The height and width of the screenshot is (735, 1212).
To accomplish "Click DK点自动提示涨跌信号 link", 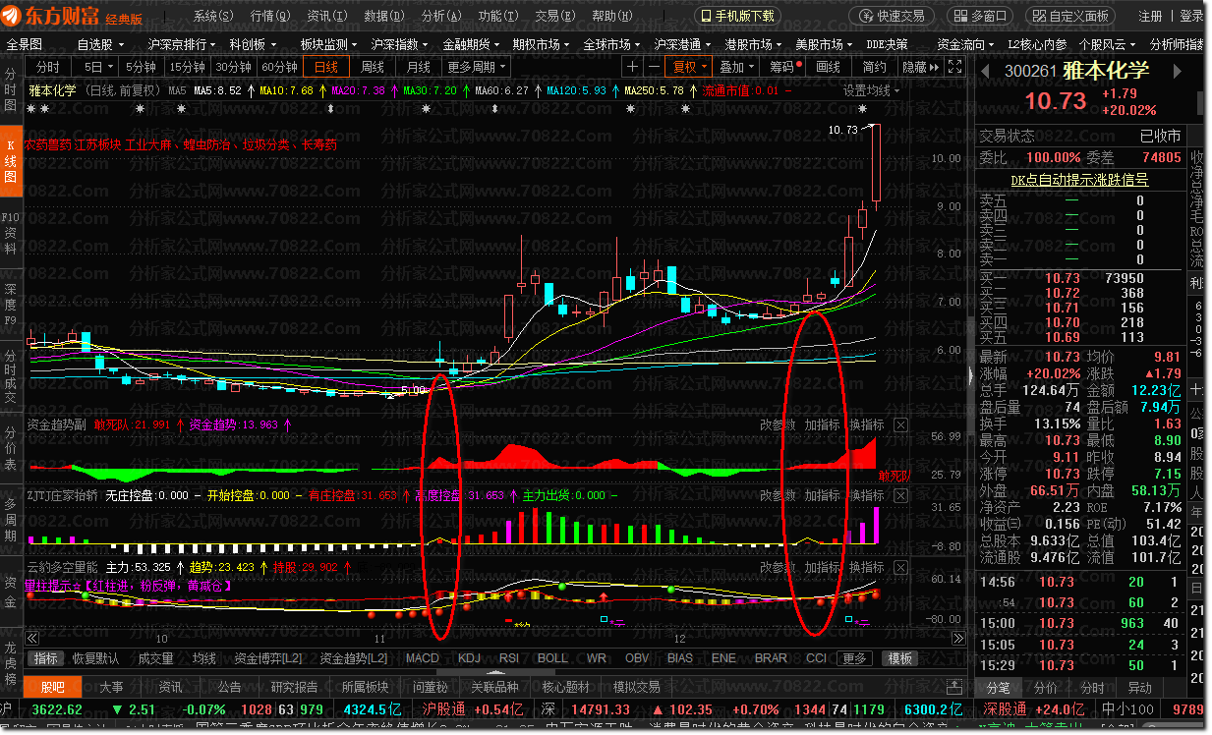I will tap(1079, 180).
